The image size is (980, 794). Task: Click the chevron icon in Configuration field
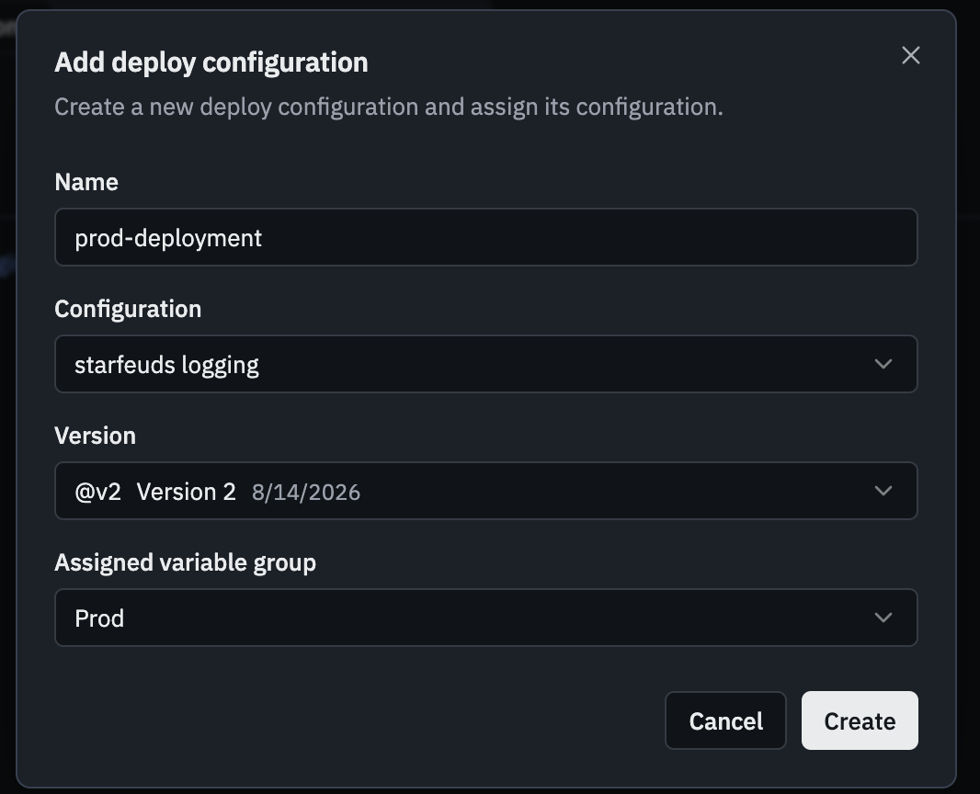883,364
